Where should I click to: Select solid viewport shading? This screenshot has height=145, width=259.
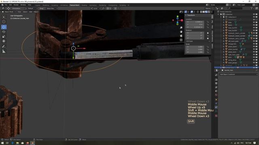[x=204, y=12]
